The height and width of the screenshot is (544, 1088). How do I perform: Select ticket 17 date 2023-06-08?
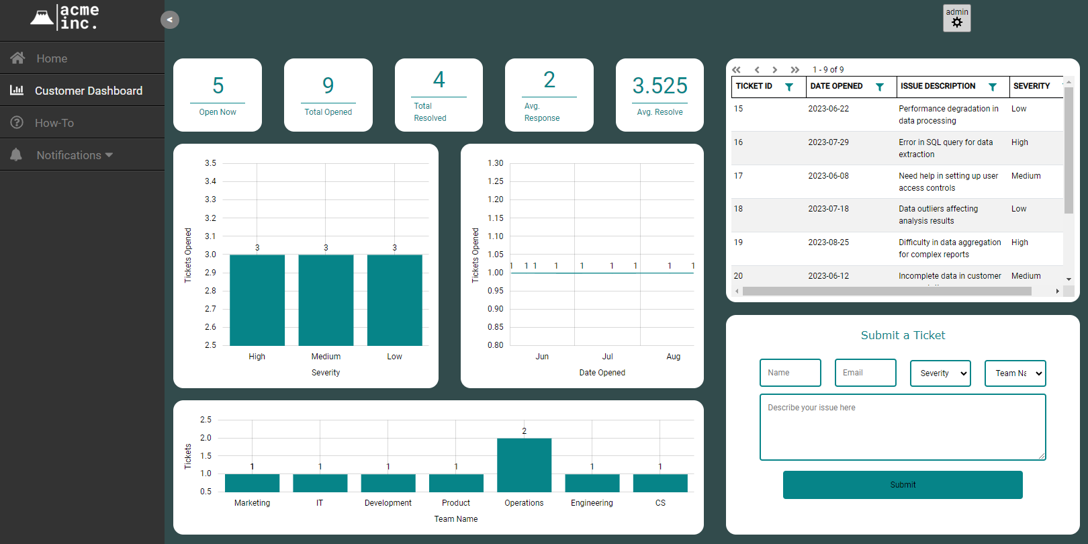(x=828, y=176)
